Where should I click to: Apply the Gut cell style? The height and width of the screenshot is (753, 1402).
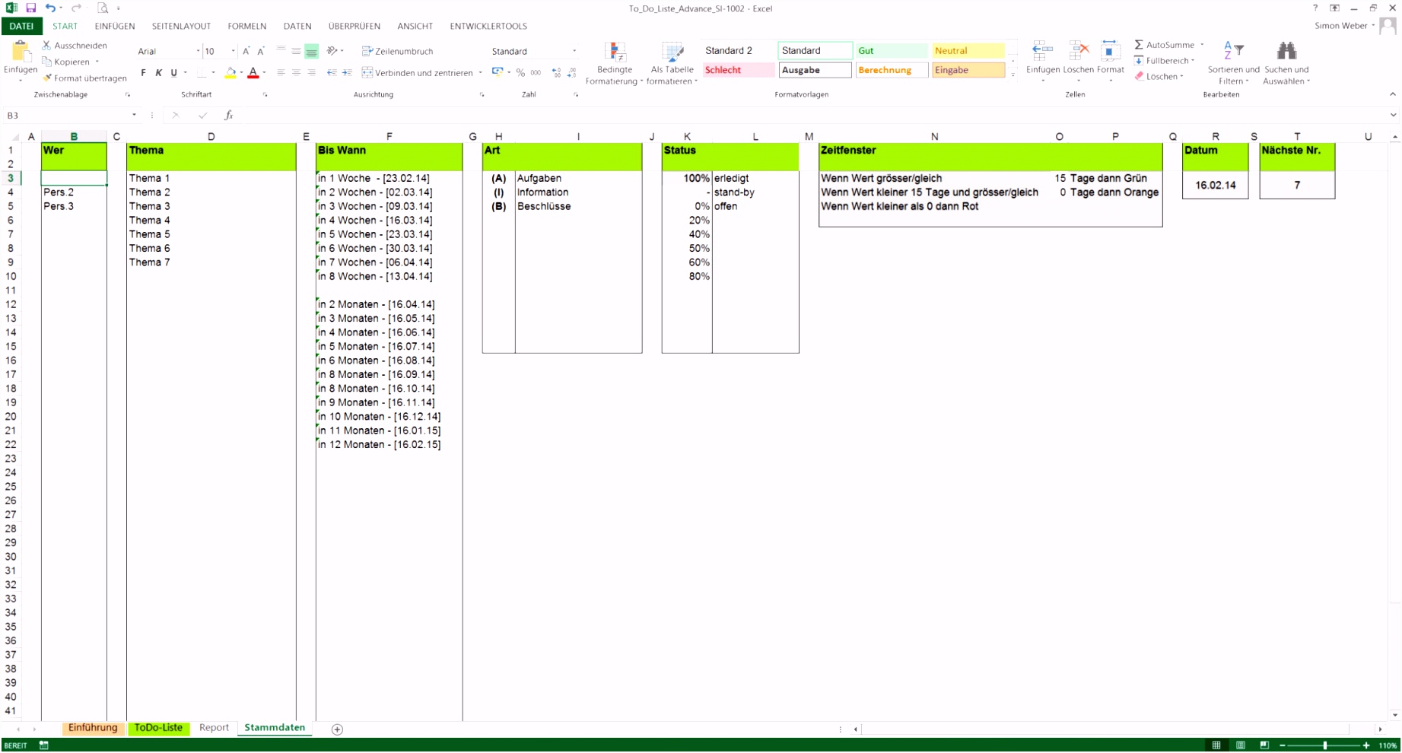point(891,51)
